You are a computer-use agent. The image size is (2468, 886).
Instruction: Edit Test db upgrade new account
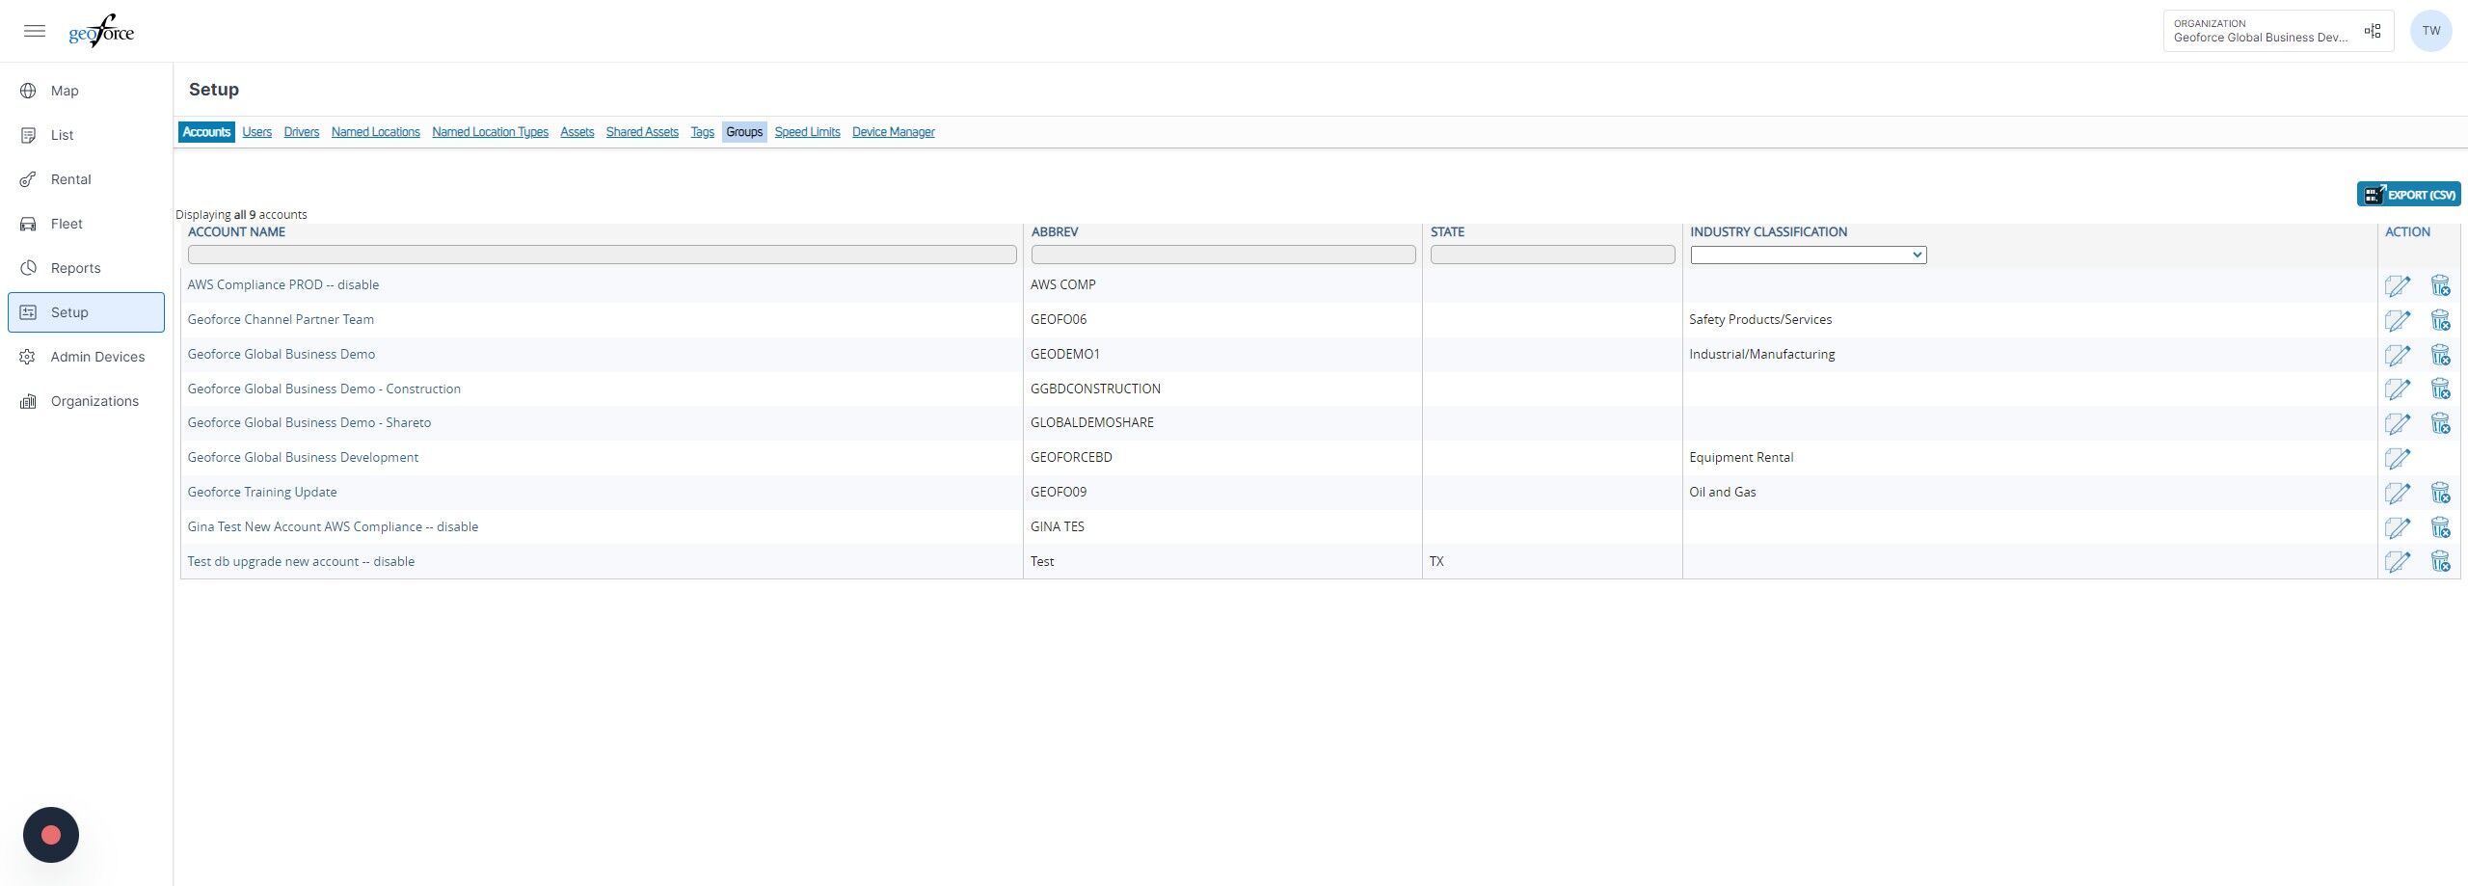pos(2398,561)
